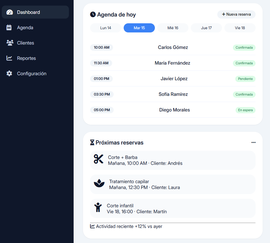The image size is (270, 243).
Task: Select the Lun 14 day tab
Action: click(x=106, y=28)
